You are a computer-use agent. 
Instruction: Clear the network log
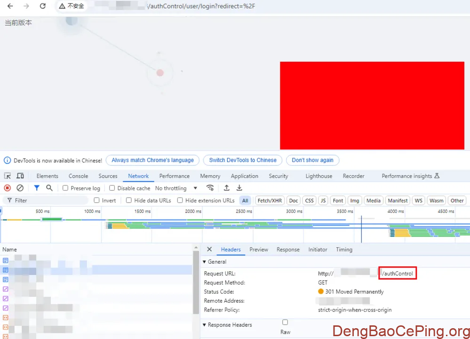click(20, 188)
